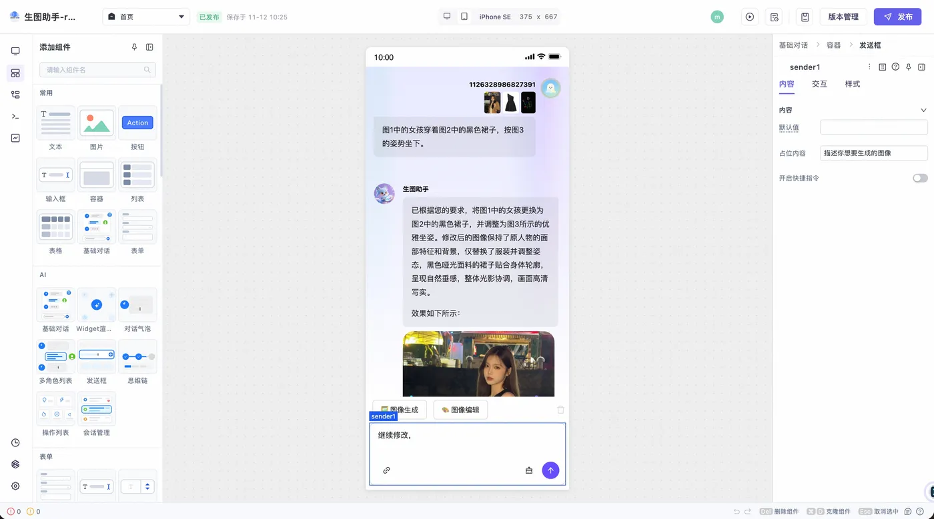The width and height of the screenshot is (934, 519).
Task: Click the red error count indicator
Action: pyautogui.click(x=13, y=512)
